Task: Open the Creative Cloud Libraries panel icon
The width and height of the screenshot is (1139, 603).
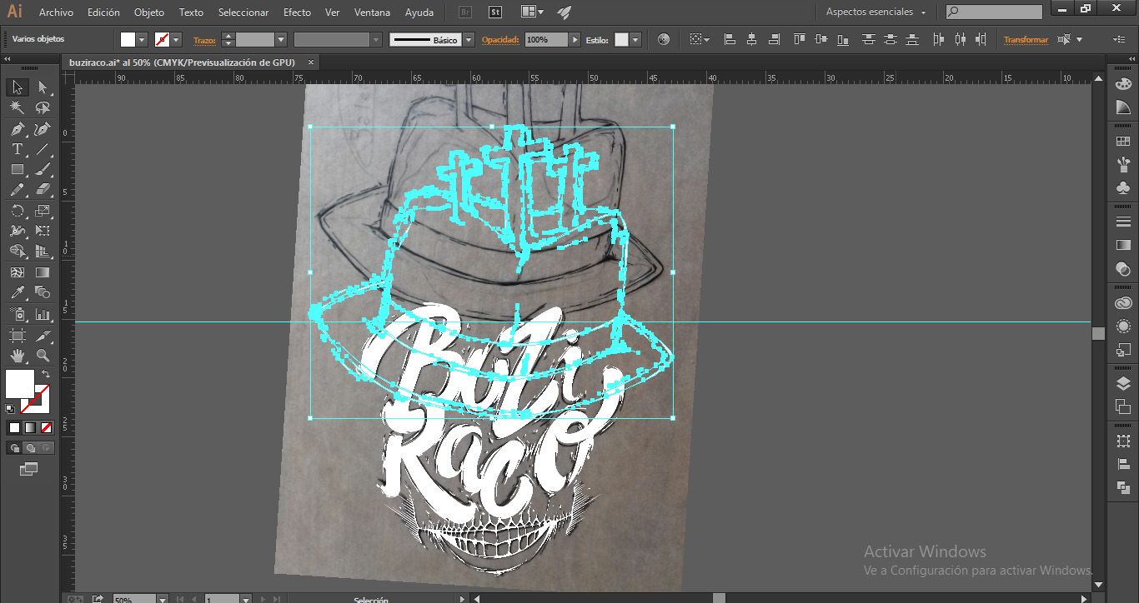Action: pos(1123,304)
